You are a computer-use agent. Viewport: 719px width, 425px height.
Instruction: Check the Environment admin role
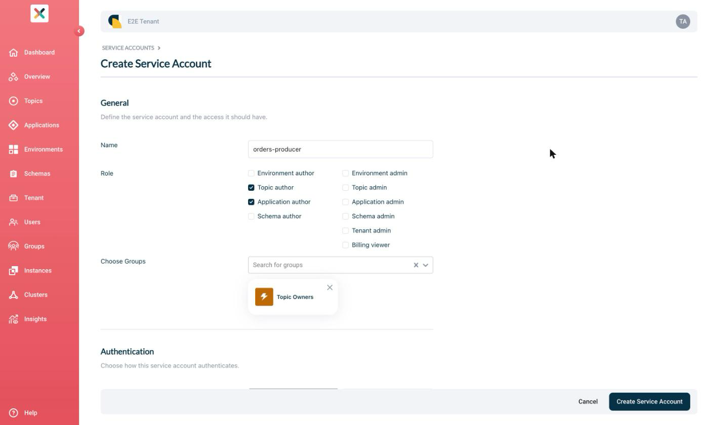coord(345,173)
